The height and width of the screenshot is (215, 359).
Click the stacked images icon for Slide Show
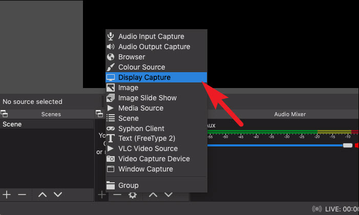pos(111,98)
